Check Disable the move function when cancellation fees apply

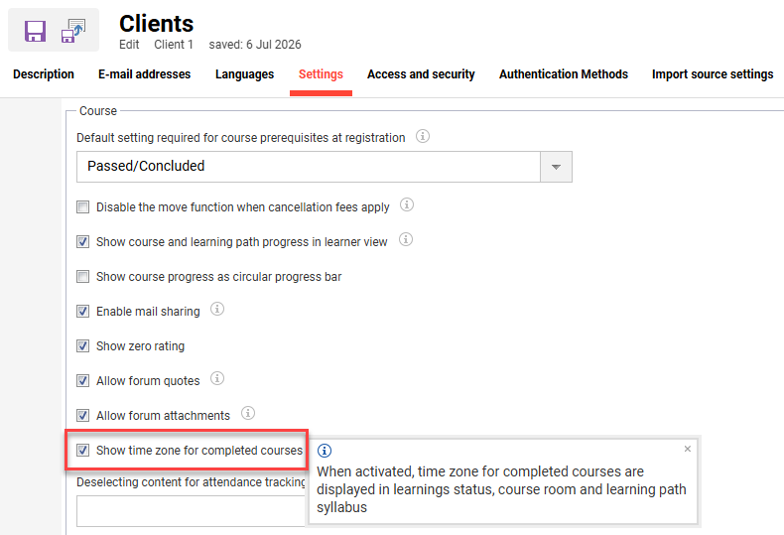click(83, 207)
